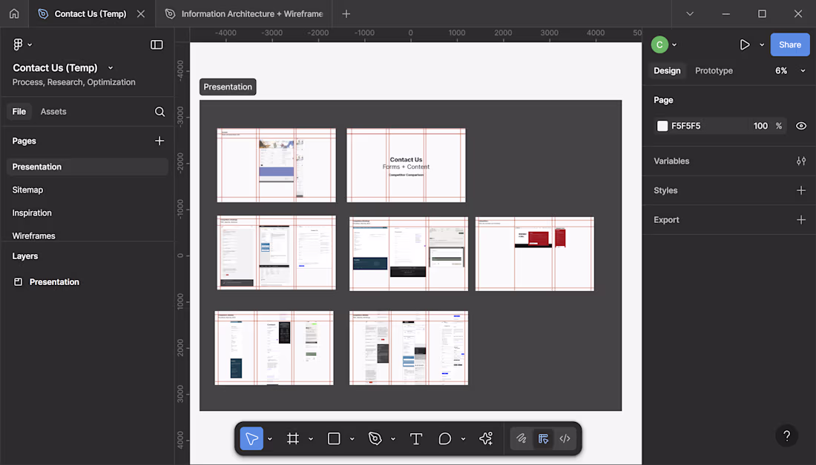The image size is (816, 465).
Task: Expand the Contact Us (Temp) file name menu
Action: point(111,68)
